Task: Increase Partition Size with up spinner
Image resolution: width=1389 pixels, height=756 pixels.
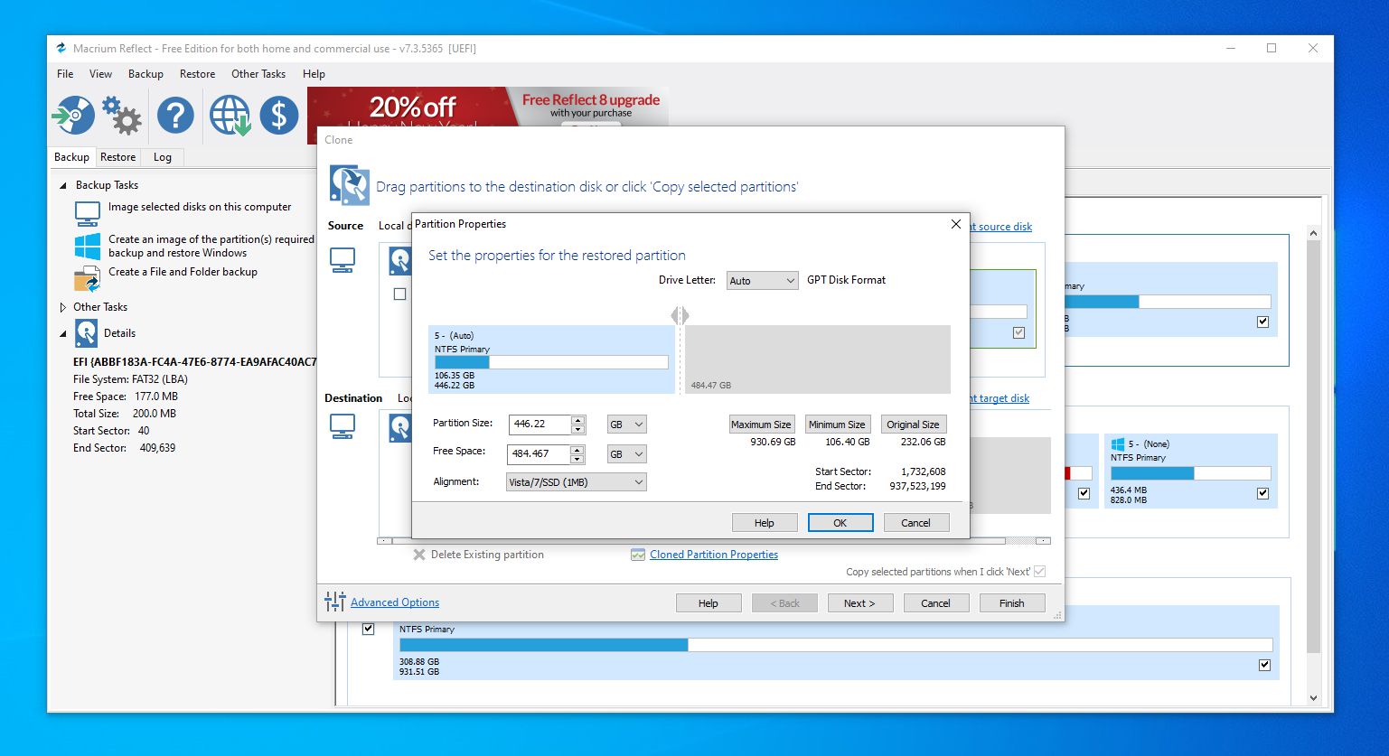Action: 578,420
